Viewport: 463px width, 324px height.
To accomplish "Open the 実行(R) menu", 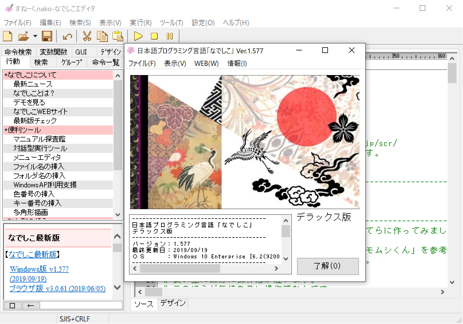I will point(140,23).
